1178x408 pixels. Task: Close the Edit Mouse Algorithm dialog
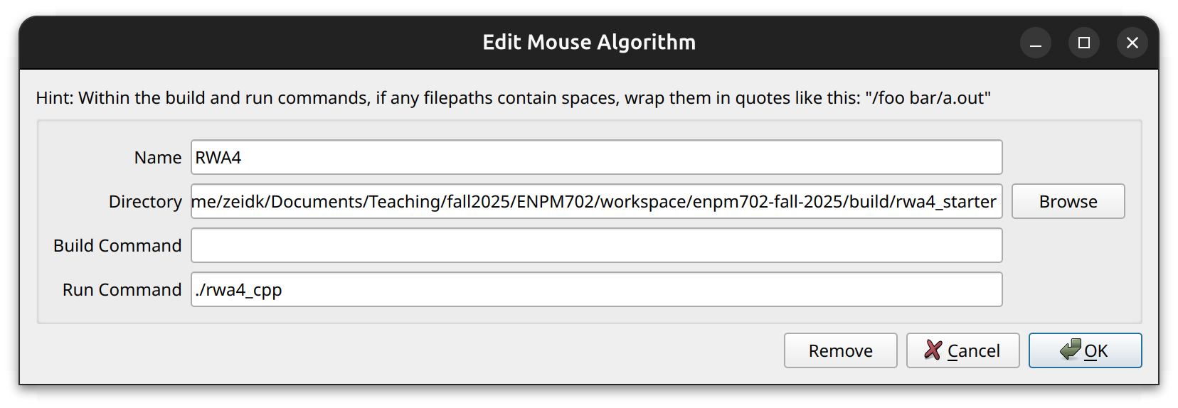click(x=1132, y=43)
